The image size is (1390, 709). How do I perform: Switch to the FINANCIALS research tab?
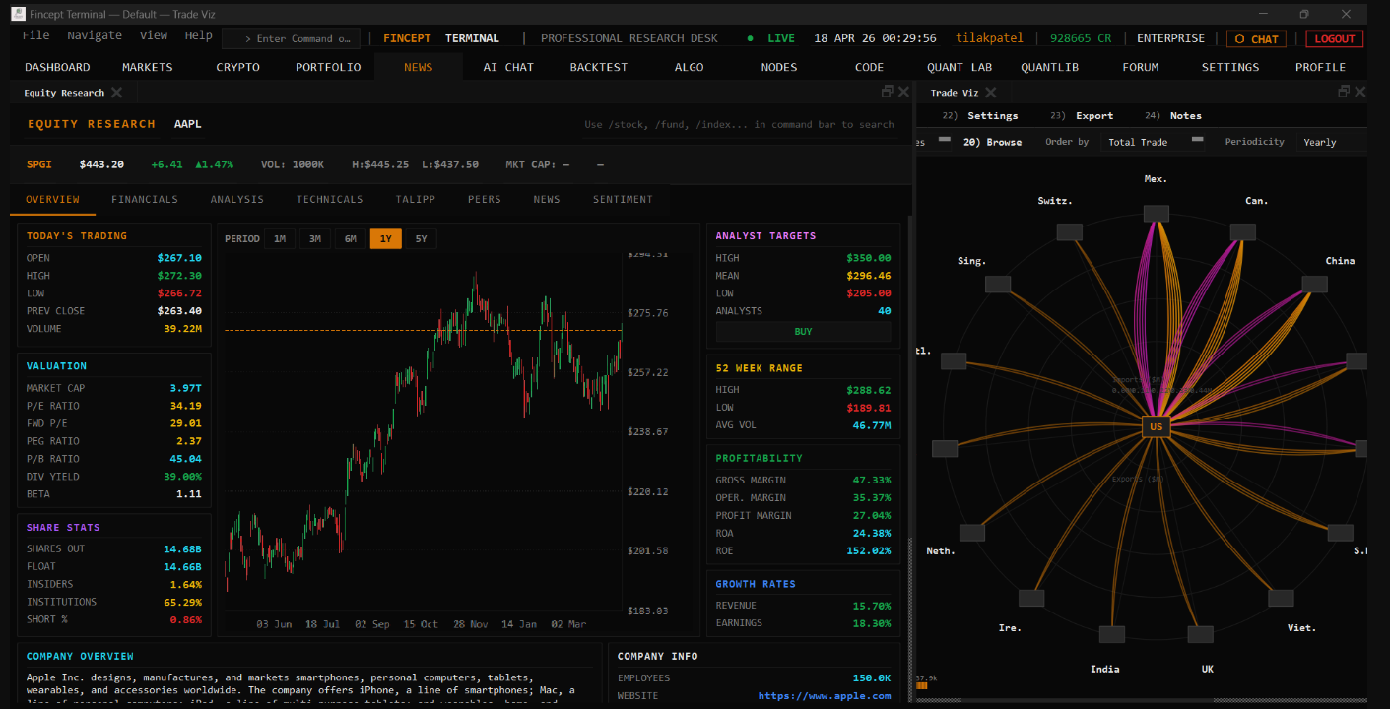tap(145, 199)
